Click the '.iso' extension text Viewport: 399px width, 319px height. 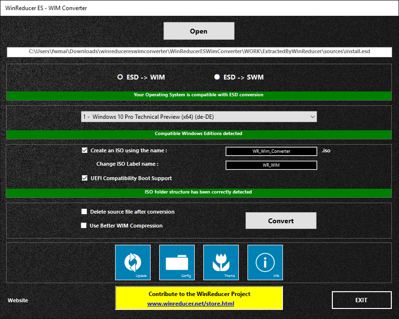[326, 150]
